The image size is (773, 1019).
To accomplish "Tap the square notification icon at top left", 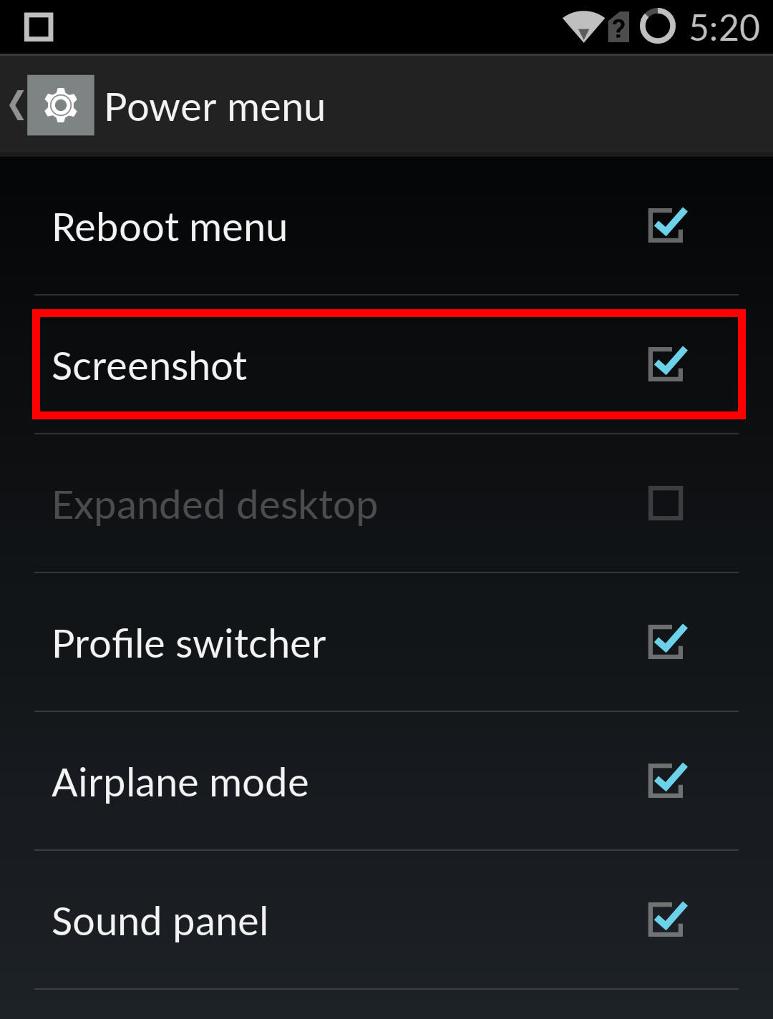I will click(39, 27).
